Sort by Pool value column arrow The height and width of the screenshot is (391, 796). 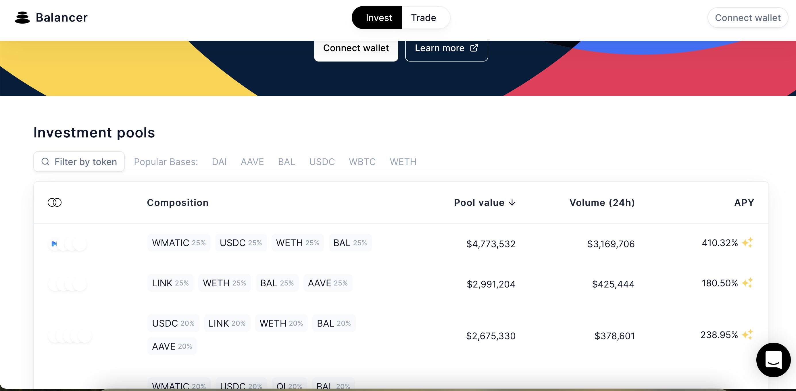pyautogui.click(x=512, y=202)
